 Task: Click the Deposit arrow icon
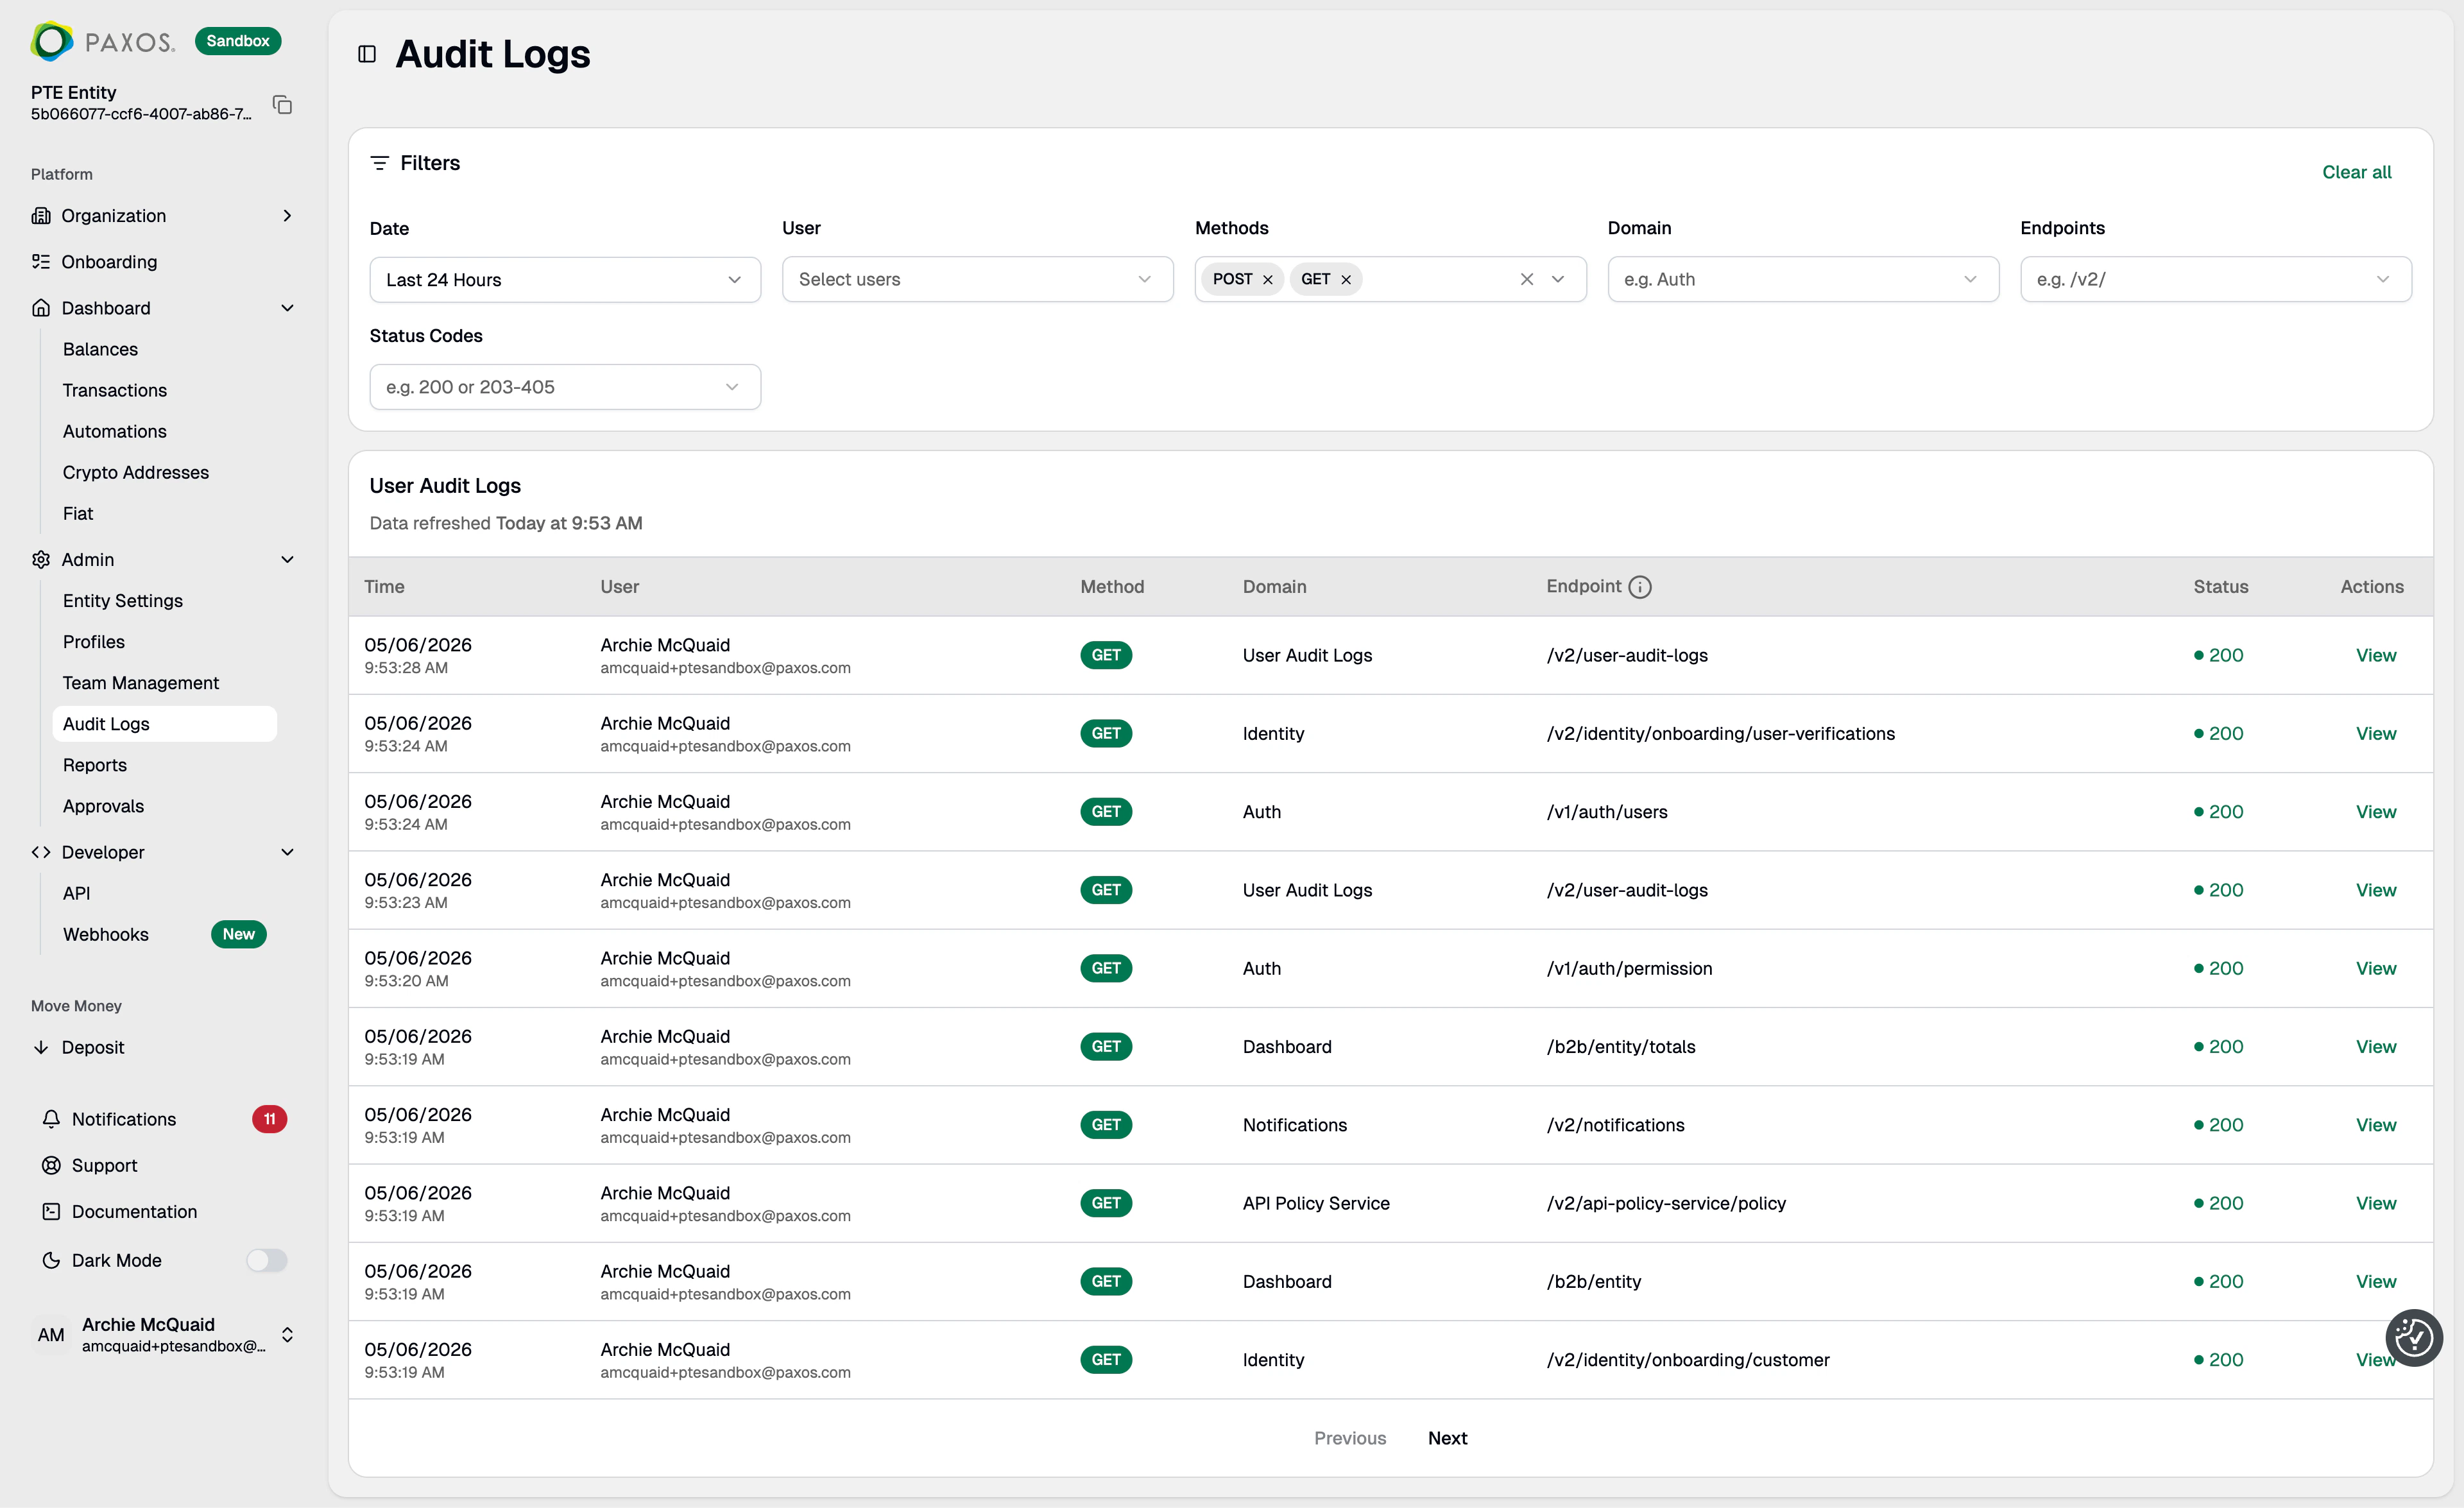click(41, 1047)
